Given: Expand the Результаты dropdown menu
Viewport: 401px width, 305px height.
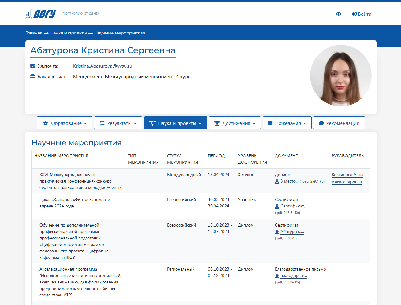Looking at the screenshot, I should click(118, 123).
